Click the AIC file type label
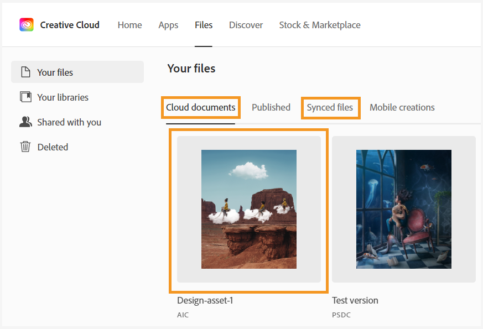Image resolution: width=483 pixels, height=329 pixels. click(x=183, y=315)
